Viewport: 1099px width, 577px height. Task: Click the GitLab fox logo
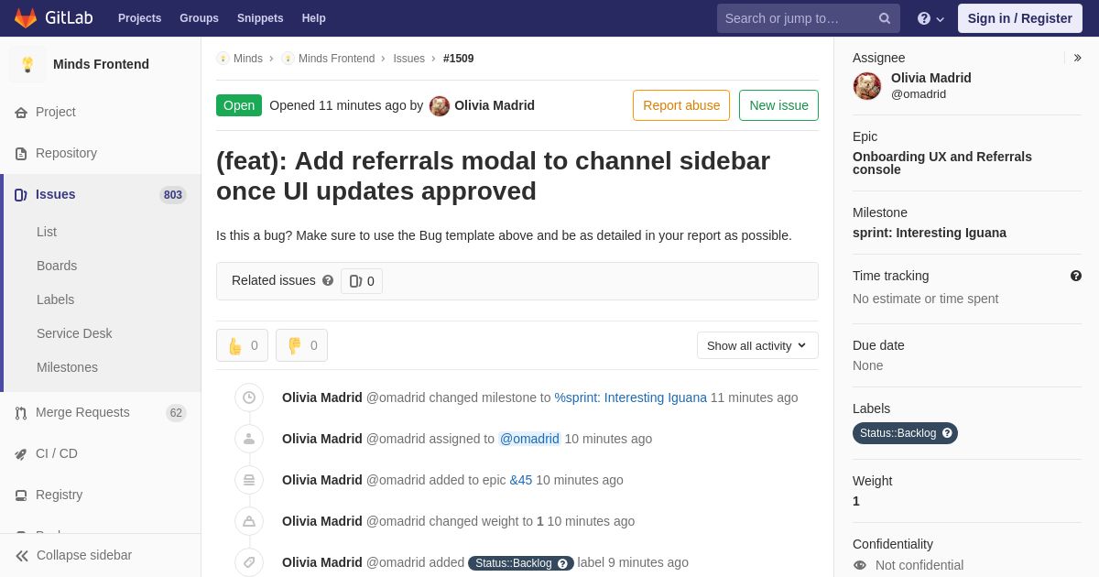(26, 18)
